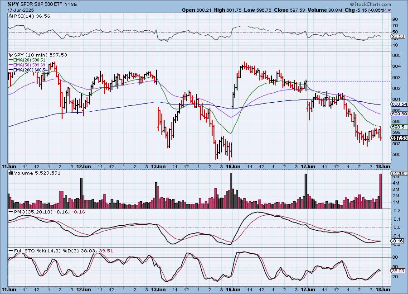Click the Chg -5.15 (-0.85%) value
Screen dimensions: 408x294
[x=366, y=10]
